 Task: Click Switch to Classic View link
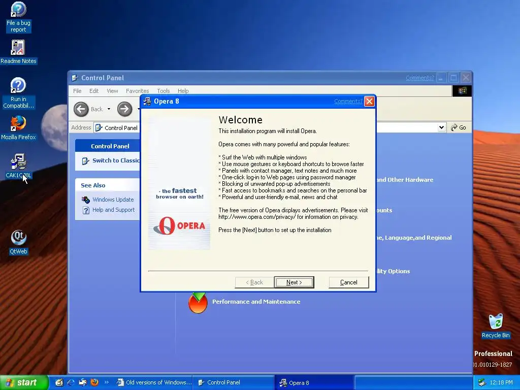(116, 160)
